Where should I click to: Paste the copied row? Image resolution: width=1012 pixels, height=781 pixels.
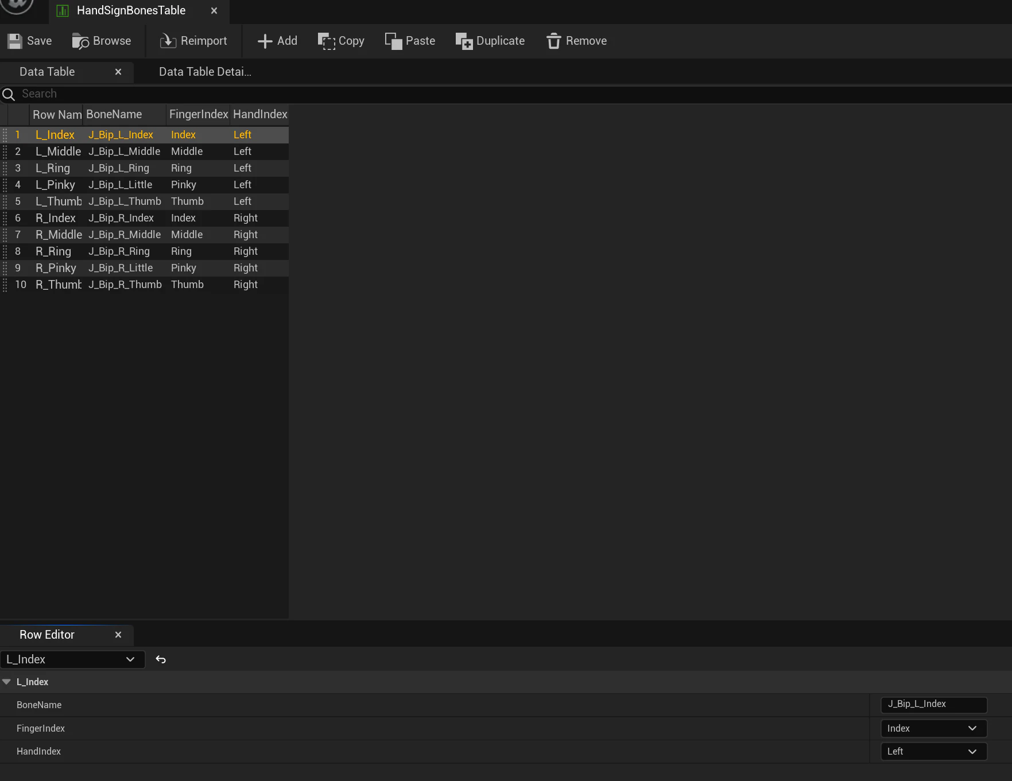tap(410, 41)
